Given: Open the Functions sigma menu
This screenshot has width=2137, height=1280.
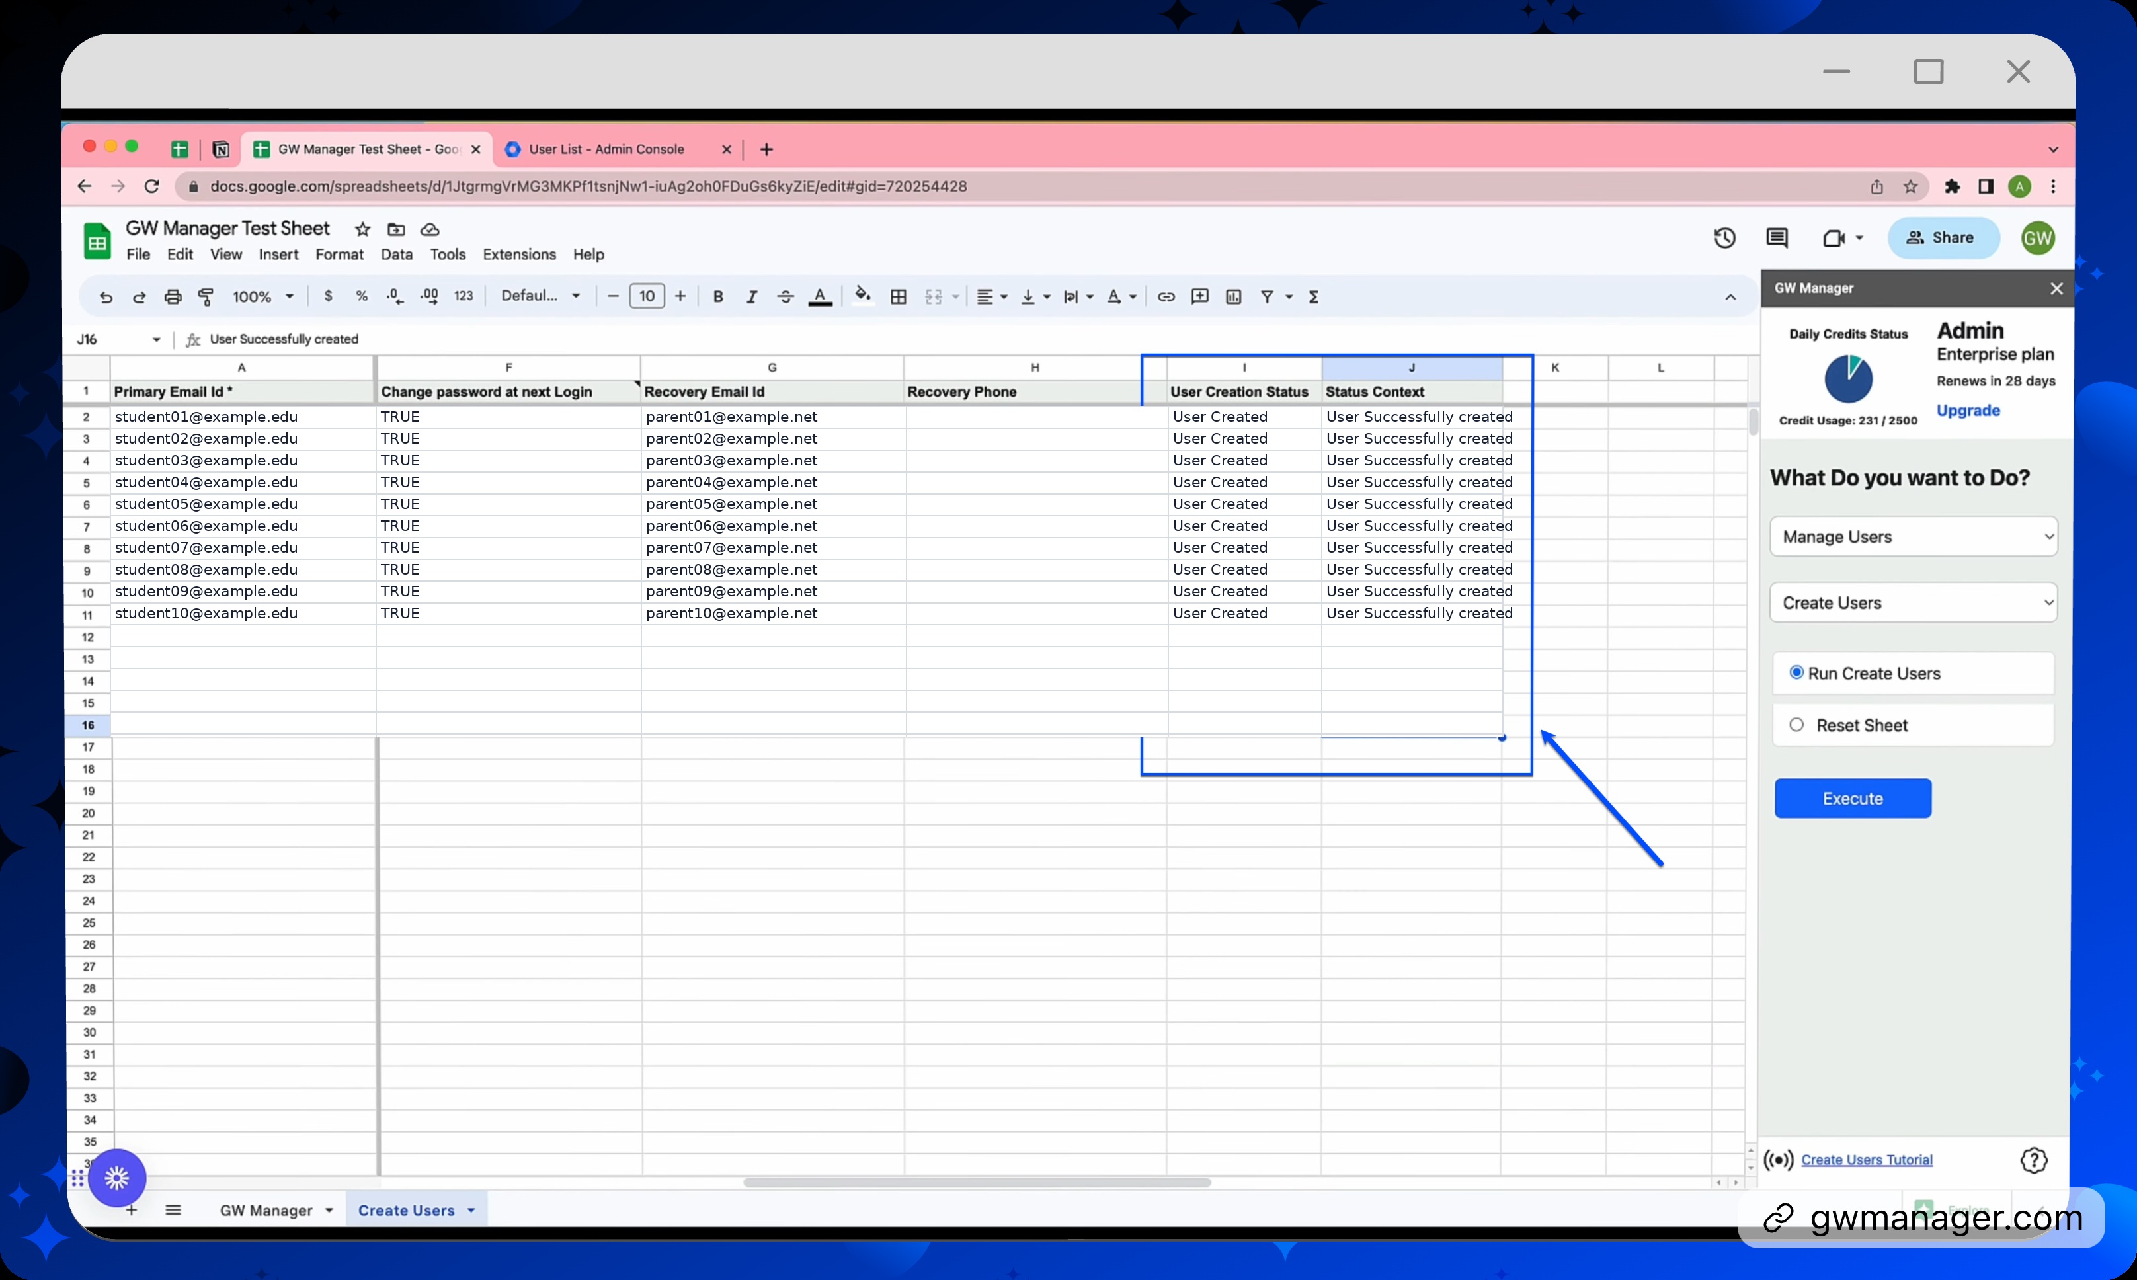Looking at the screenshot, I should point(1313,297).
